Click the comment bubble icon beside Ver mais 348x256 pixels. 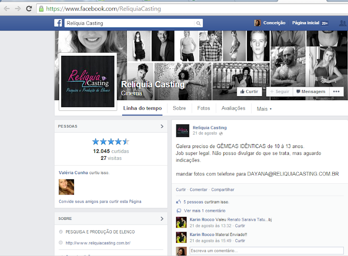(x=179, y=211)
